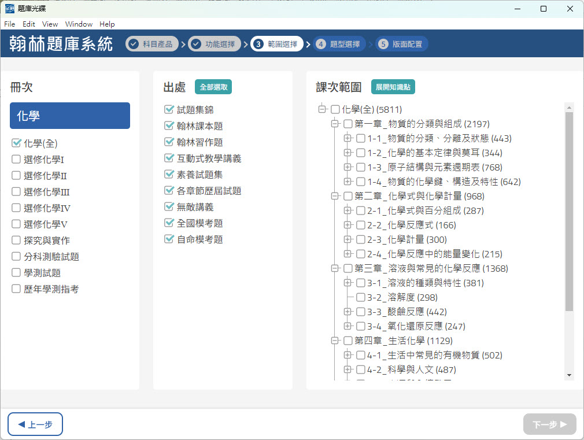Click the tree scroll down arrow

[x=569, y=375]
